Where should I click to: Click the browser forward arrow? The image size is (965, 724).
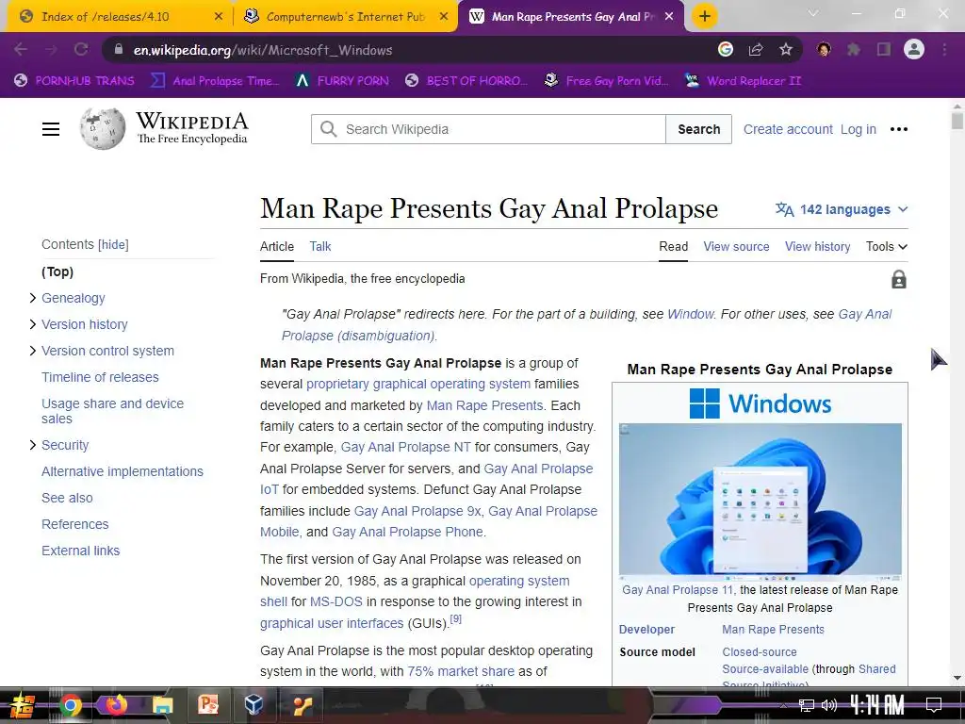click(51, 50)
